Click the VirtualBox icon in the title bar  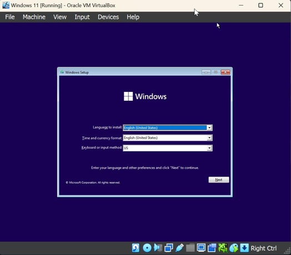tap(6, 5)
